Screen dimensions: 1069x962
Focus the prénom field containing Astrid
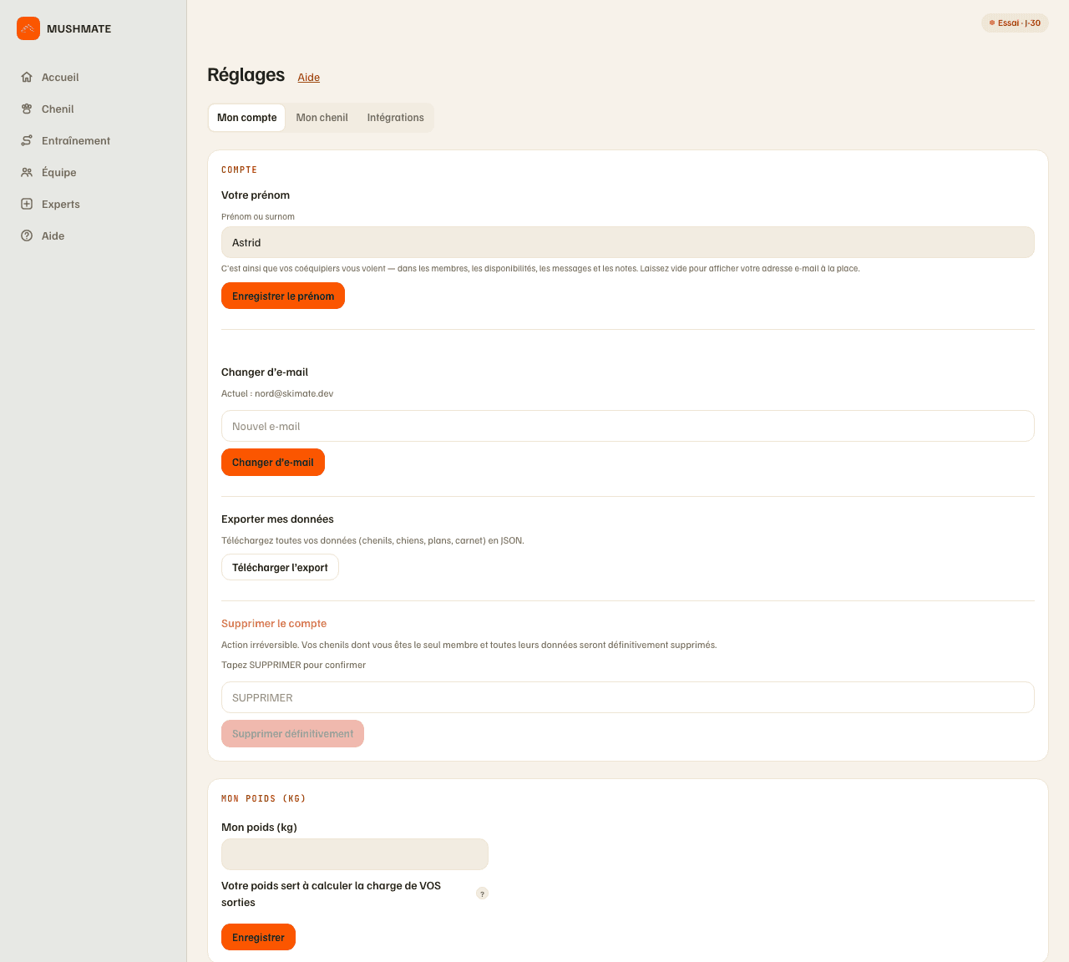628,242
